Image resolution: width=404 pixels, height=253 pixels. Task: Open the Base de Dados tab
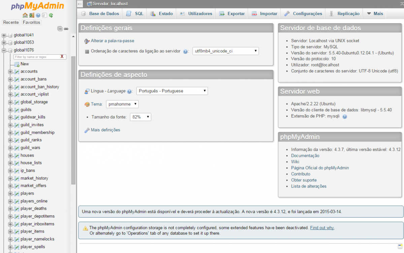(100, 14)
